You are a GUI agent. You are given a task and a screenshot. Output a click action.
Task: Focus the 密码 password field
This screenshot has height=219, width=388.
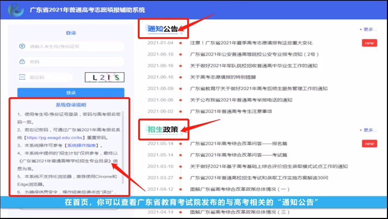pyautogui.click(x=75, y=62)
